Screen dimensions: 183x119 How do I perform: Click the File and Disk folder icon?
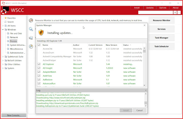8,33
